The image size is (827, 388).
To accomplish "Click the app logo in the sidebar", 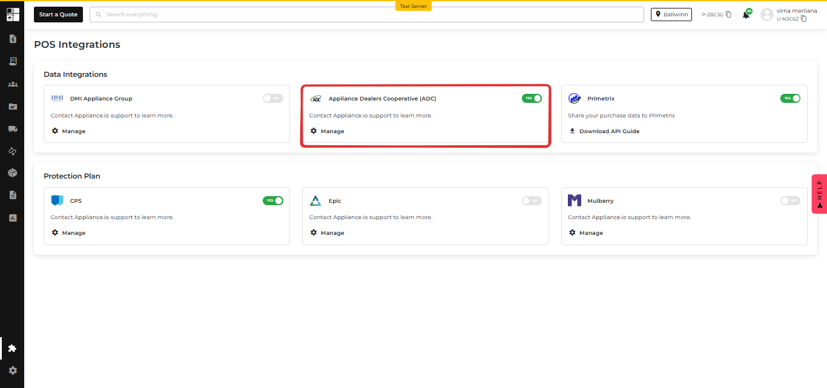I will coord(13,15).
